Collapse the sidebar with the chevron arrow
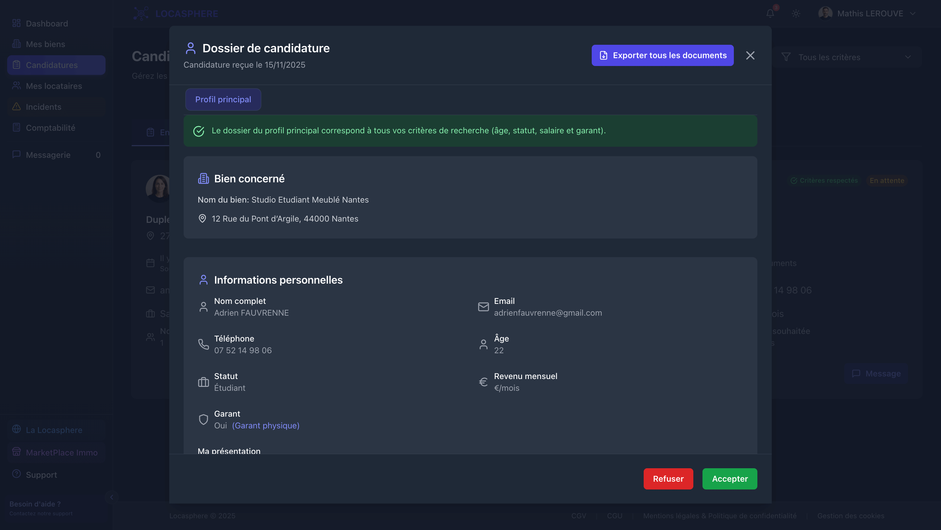The image size is (941, 530). [x=112, y=497]
